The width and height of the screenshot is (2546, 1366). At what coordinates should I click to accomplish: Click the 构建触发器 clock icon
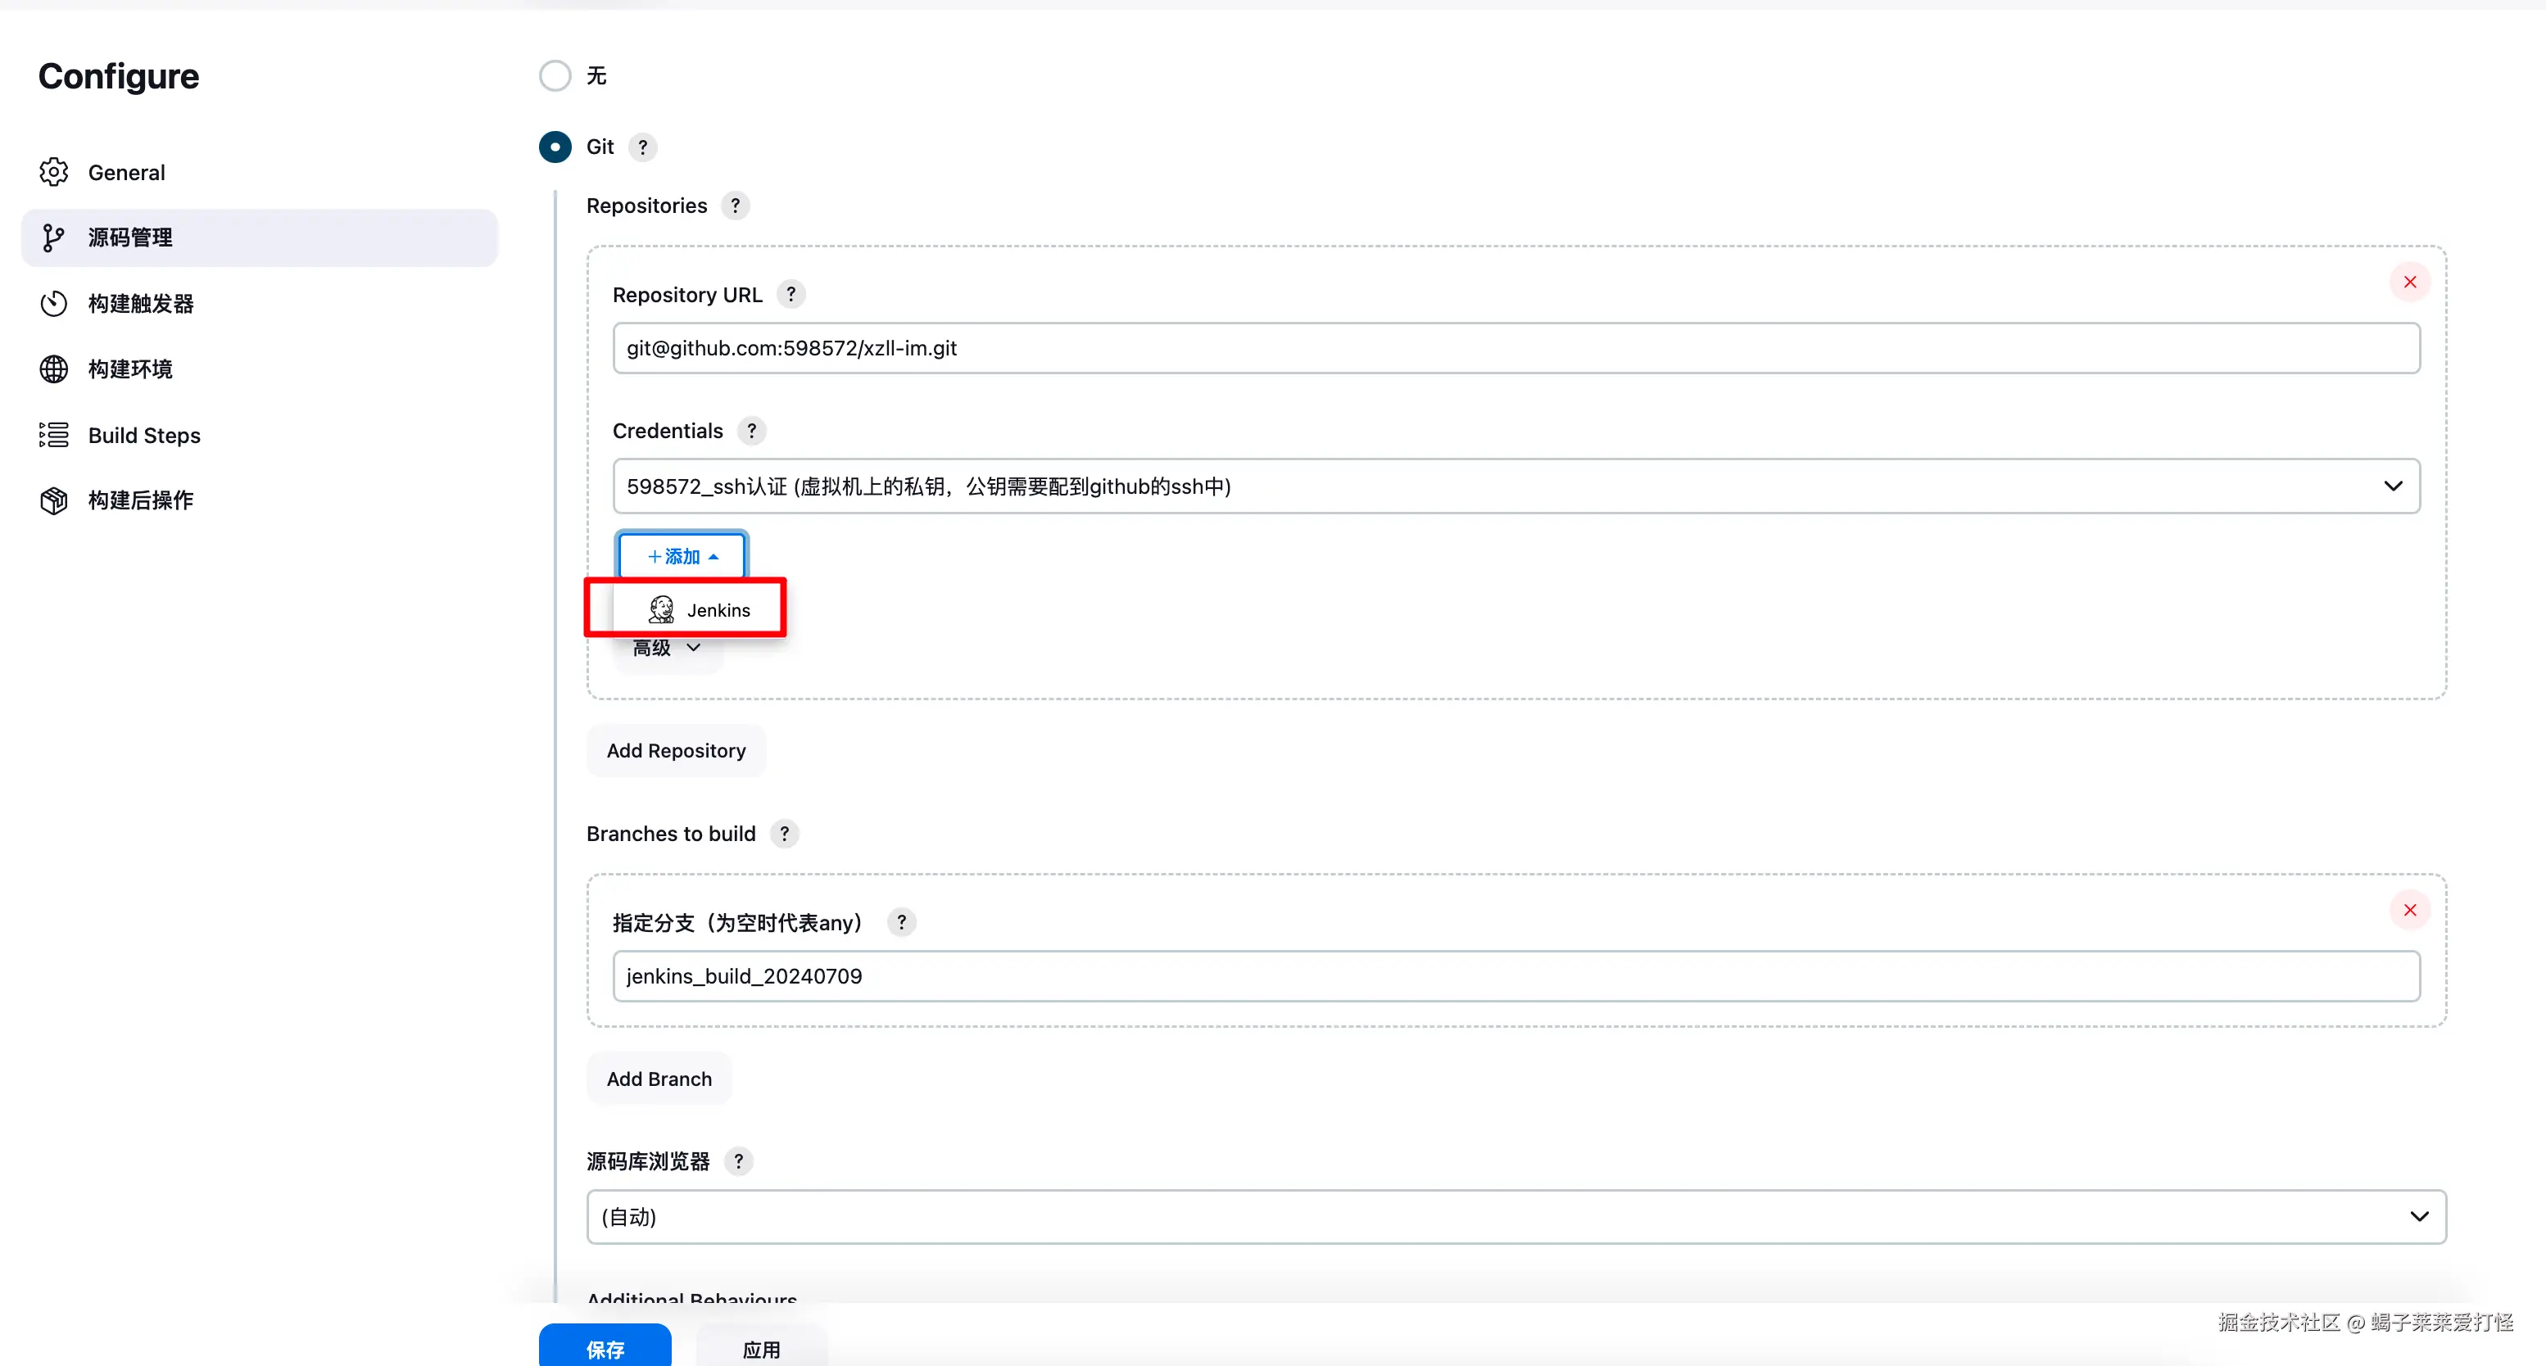point(53,304)
